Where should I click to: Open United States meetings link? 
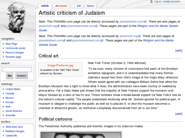[x=13, y=89]
